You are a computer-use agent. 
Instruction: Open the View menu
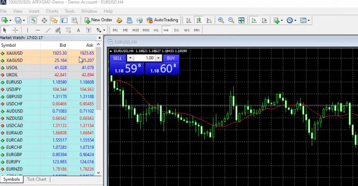point(17,11)
